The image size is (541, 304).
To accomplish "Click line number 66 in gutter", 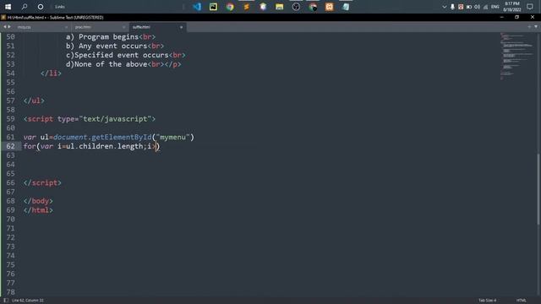I will pyautogui.click(x=10, y=182).
